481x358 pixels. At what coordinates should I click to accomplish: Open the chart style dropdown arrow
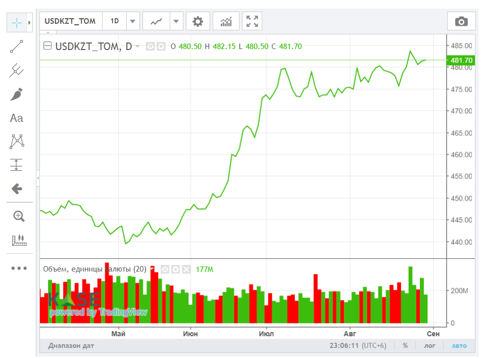(x=176, y=21)
